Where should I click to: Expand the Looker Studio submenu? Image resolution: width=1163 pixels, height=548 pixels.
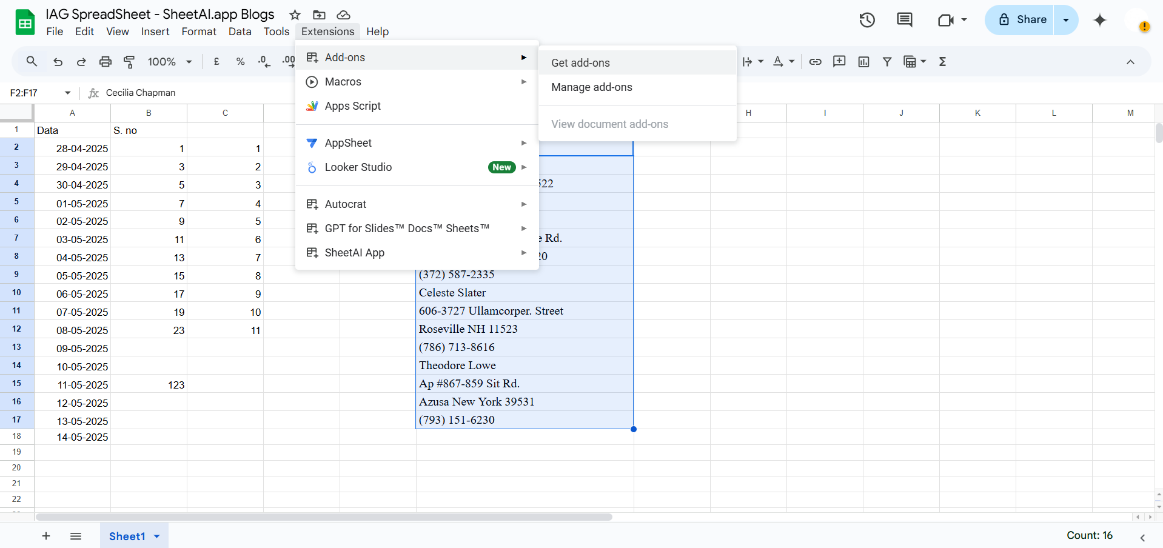click(x=417, y=167)
